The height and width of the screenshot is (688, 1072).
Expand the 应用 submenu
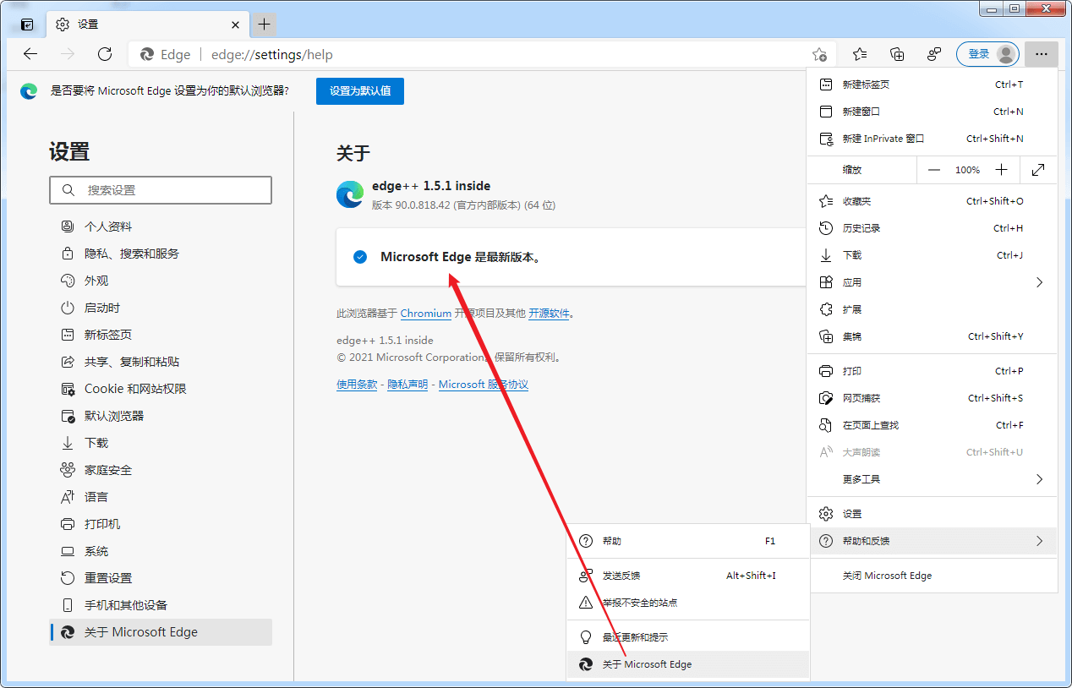pyautogui.click(x=933, y=282)
